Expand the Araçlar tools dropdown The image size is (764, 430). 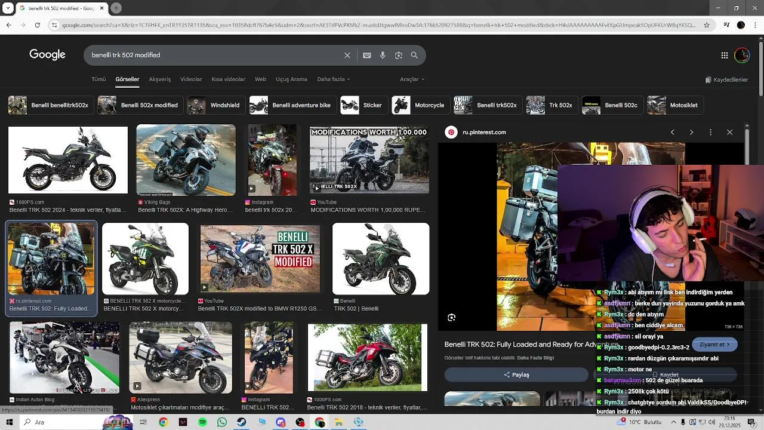(x=412, y=79)
